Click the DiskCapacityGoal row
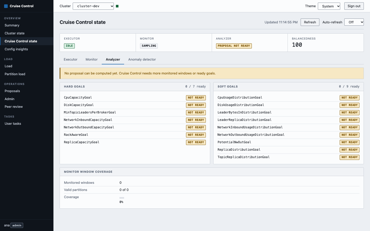 coord(135,105)
